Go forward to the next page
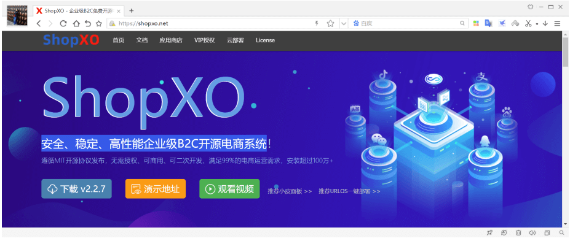 click(50, 23)
